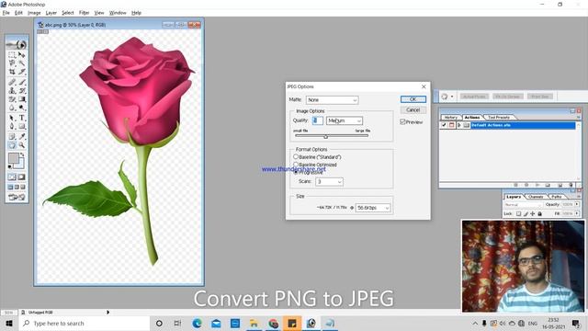Click Lock all padlock icon in Layers panel
The width and height of the screenshot is (588, 331).
(539, 213)
